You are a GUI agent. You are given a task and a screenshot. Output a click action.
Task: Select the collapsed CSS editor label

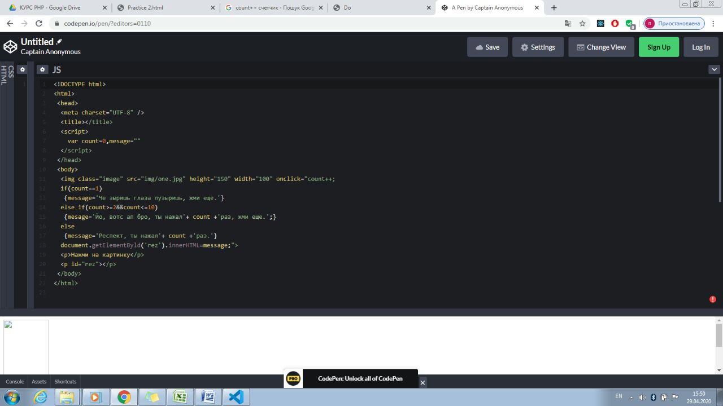coord(11,71)
